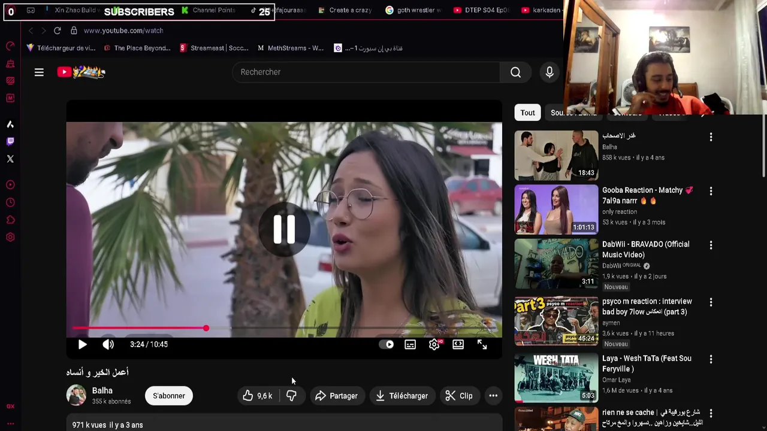Screen dimensions: 767x431
Task: Focus the Rechercher search field
Action: pyautogui.click(x=366, y=72)
